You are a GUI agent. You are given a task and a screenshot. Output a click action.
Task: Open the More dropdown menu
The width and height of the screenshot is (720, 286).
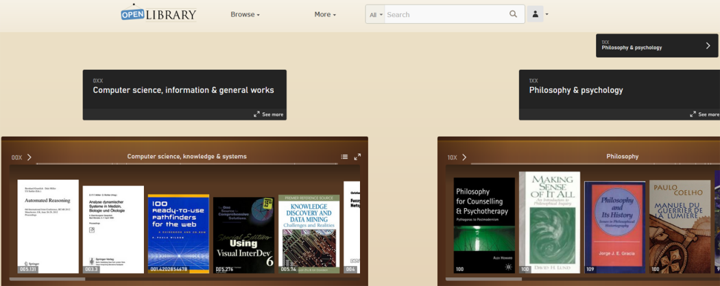click(325, 14)
